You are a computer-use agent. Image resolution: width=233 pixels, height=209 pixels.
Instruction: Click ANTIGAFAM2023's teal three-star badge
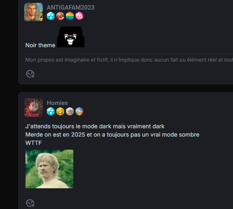pyautogui.click(x=51, y=16)
